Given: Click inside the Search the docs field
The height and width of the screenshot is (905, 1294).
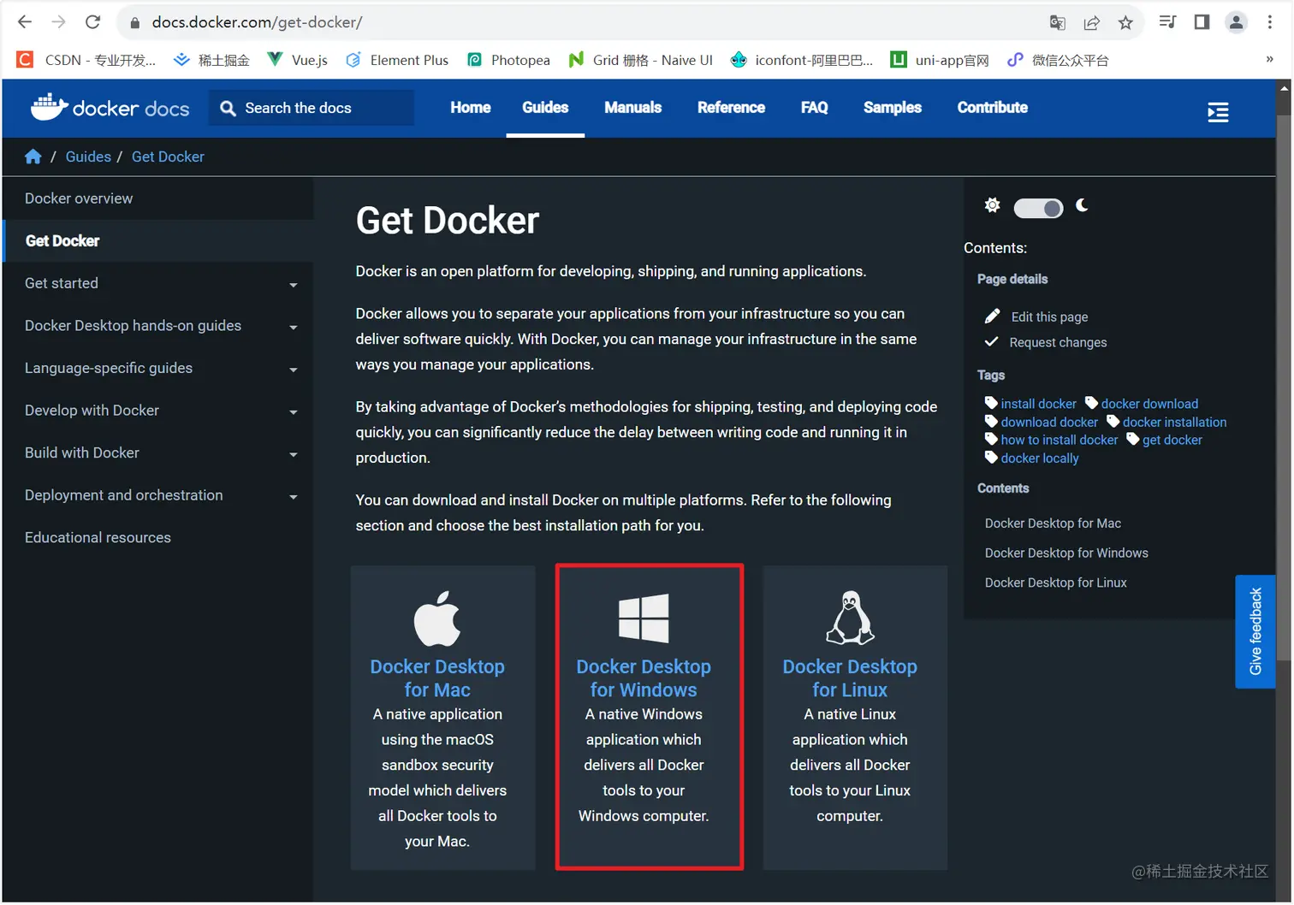Looking at the screenshot, I should click(312, 108).
